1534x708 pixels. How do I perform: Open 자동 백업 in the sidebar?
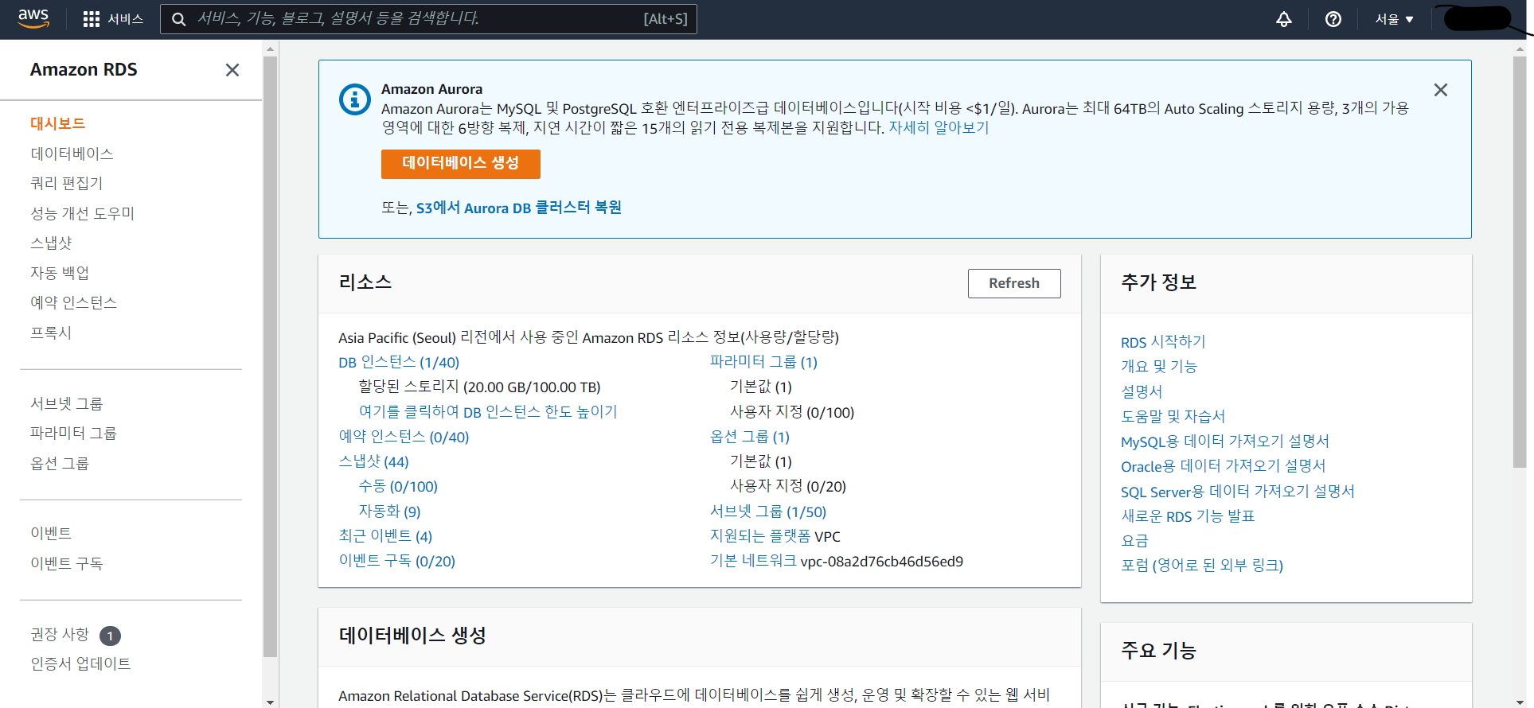click(60, 273)
